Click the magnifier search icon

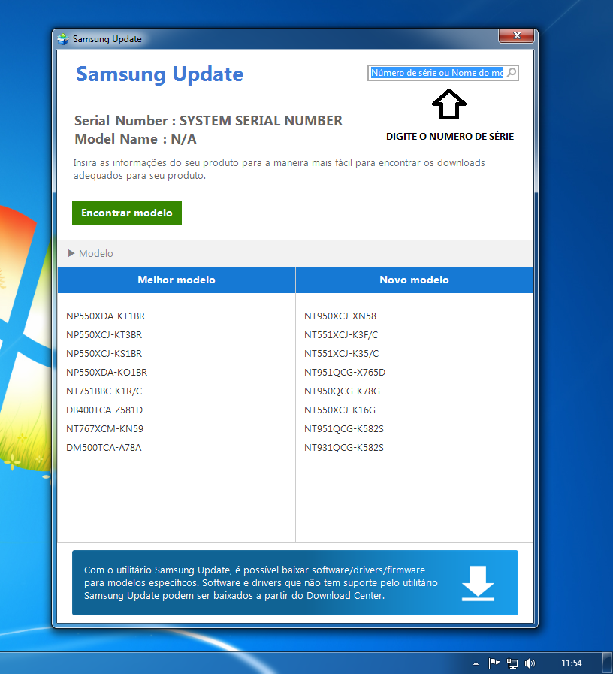point(511,73)
